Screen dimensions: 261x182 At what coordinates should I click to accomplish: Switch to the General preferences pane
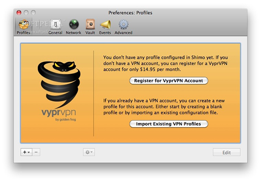55,27
